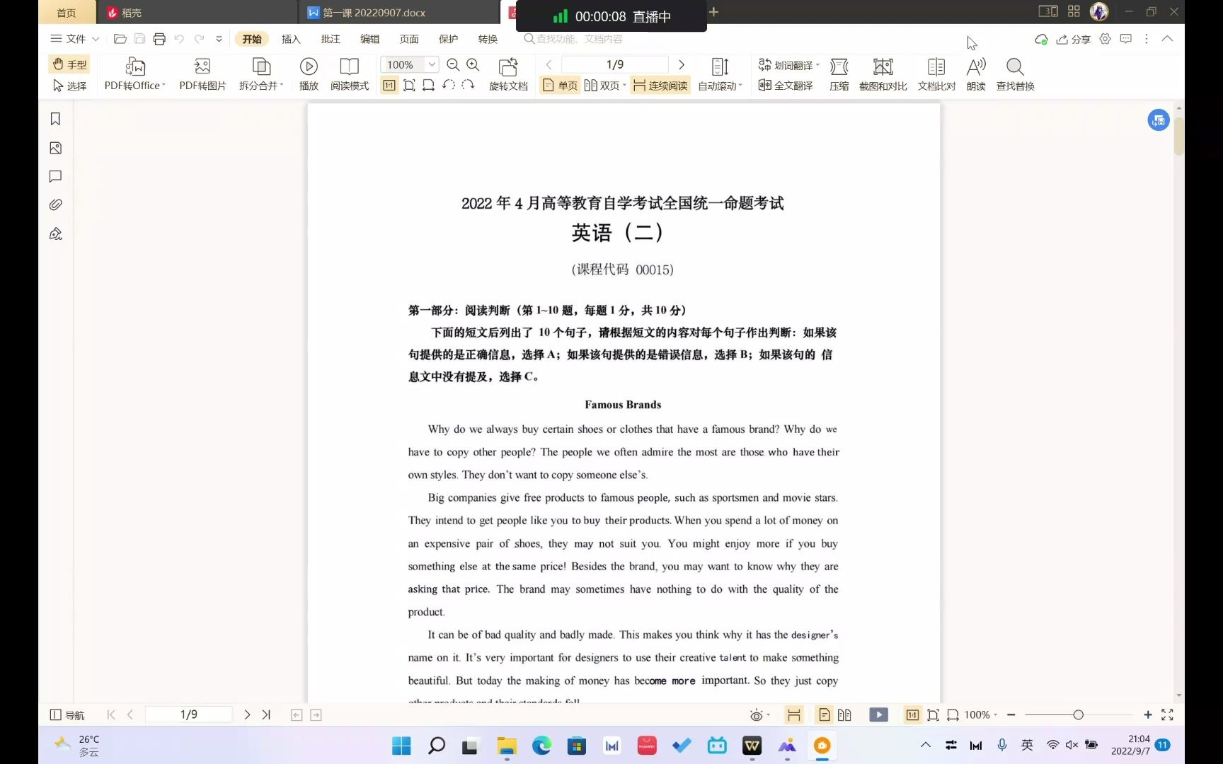Select the 保护 ribbon tab

click(x=448, y=39)
